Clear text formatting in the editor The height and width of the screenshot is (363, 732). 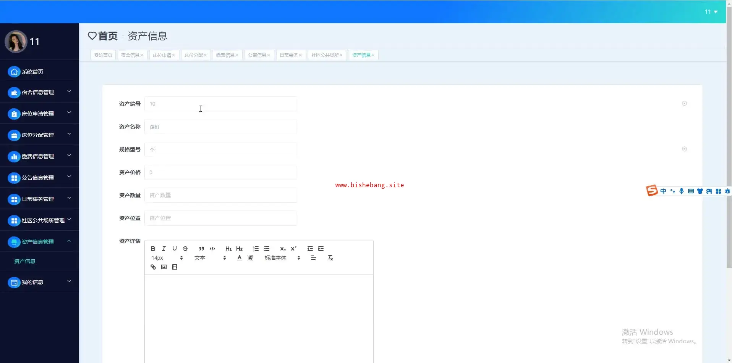point(330,258)
